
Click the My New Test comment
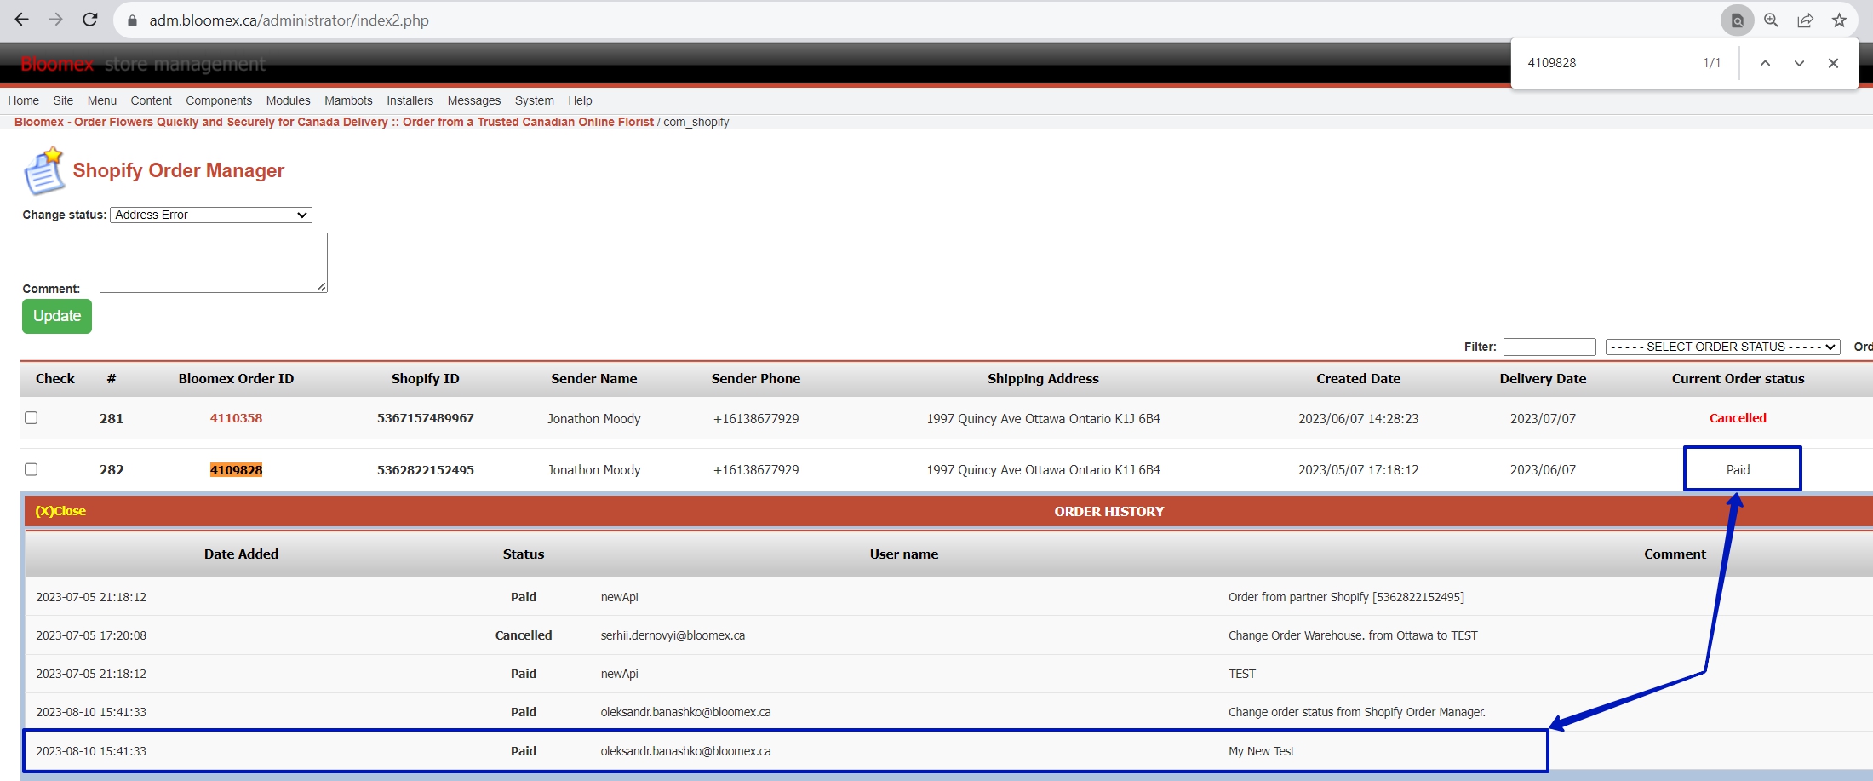point(1261,751)
